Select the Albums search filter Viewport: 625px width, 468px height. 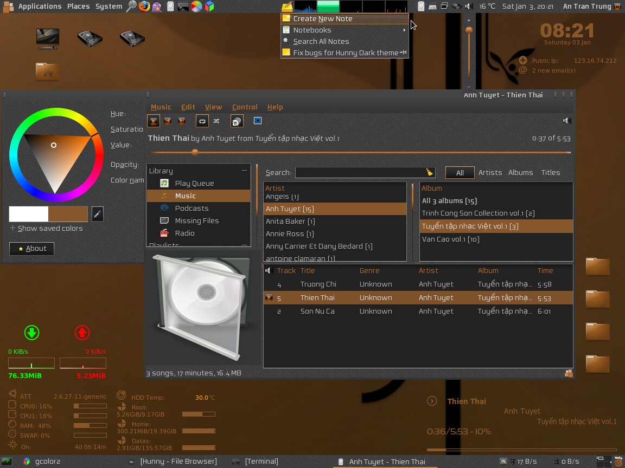pos(521,173)
